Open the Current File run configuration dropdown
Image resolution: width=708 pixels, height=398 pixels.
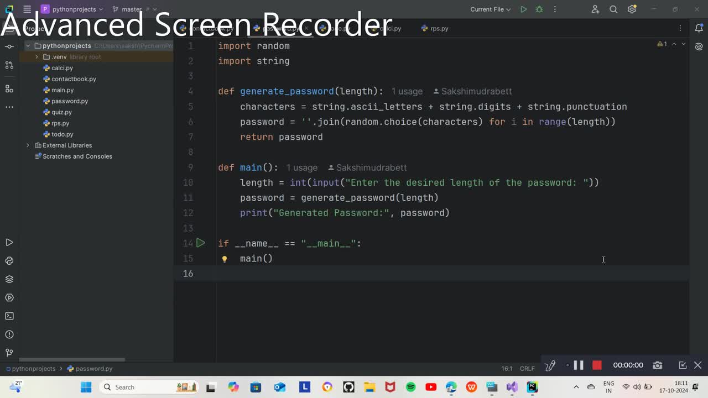click(489, 9)
